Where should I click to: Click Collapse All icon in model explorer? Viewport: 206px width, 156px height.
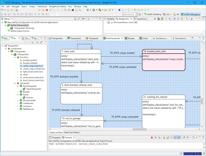coord(37,42)
